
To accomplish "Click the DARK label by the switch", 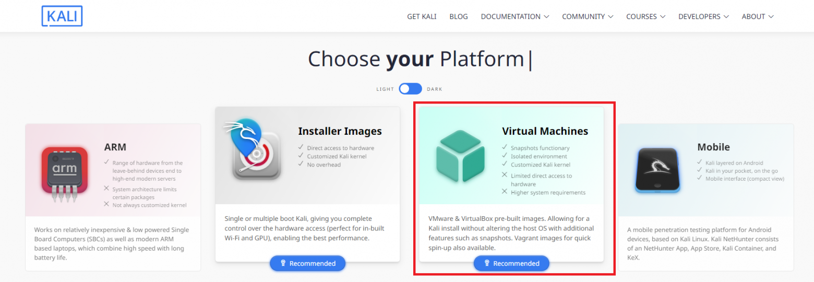I will click(435, 89).
